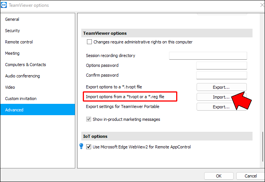Switch to Remote control settings
This screenshot has height=182, width=265.
19,42
